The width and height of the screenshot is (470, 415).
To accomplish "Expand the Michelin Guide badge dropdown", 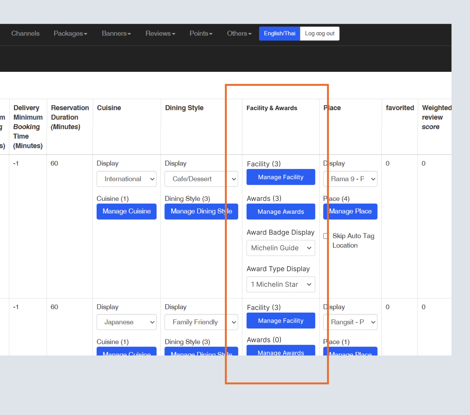I will [281, 248].
